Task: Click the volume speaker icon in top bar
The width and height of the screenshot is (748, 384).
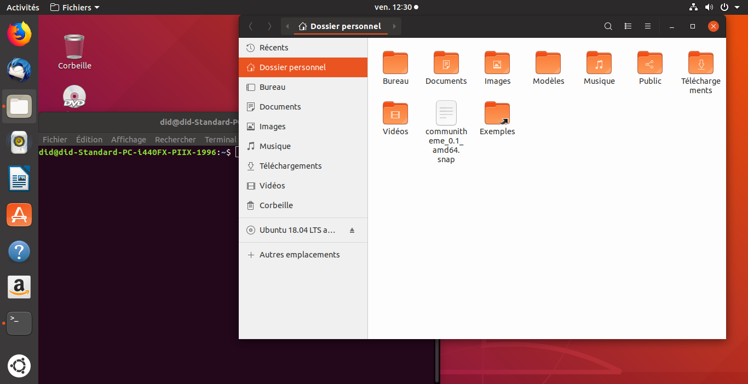Action: pos(709,7)
